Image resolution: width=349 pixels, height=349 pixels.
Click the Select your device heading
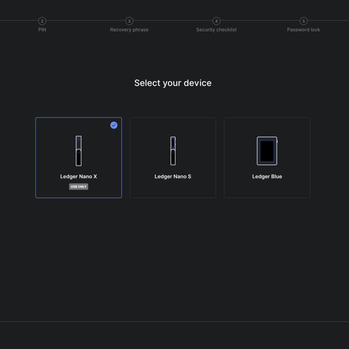point(173,83)
